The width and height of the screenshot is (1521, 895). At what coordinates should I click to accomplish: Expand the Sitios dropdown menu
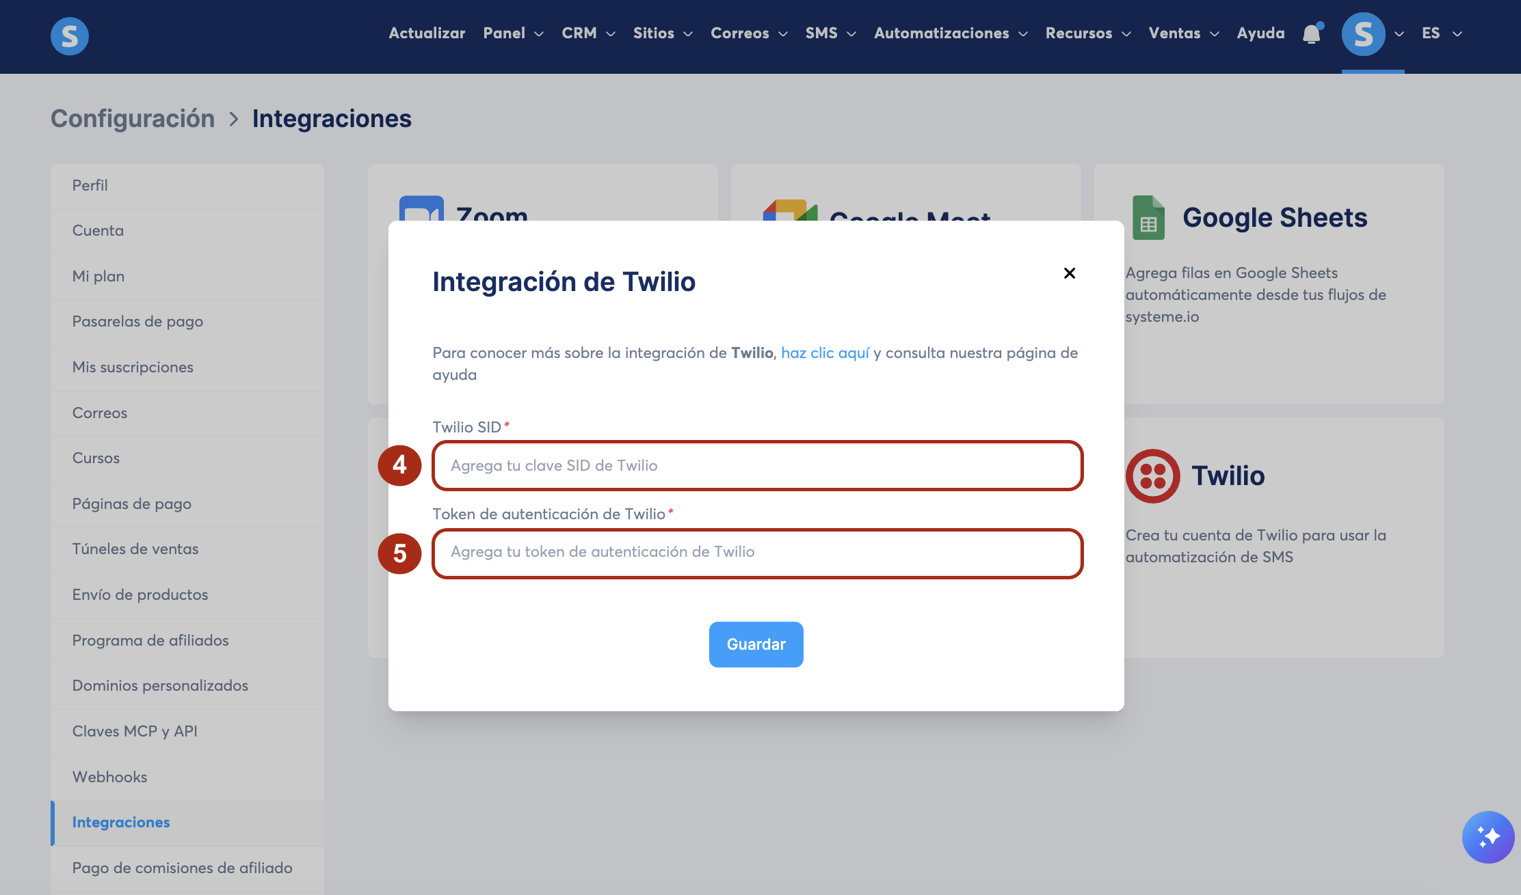[663, 33]
